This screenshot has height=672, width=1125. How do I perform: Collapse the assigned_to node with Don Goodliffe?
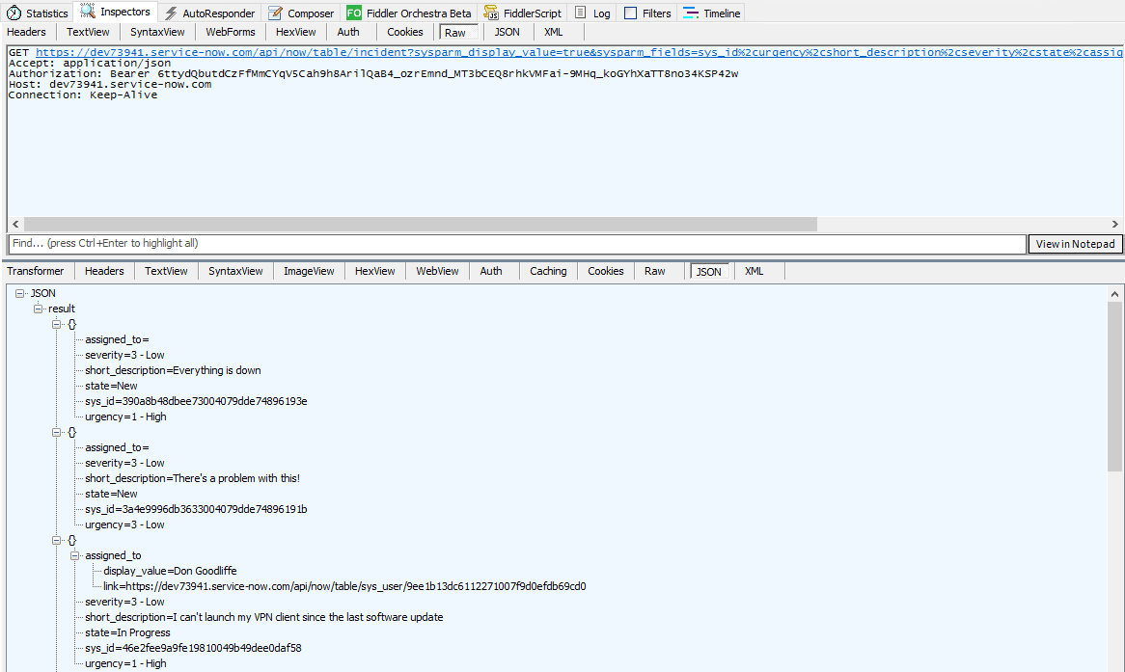point(74,555)
